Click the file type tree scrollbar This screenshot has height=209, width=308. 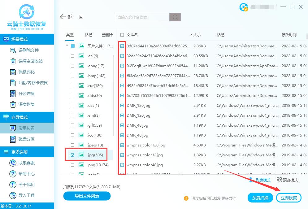114,95
